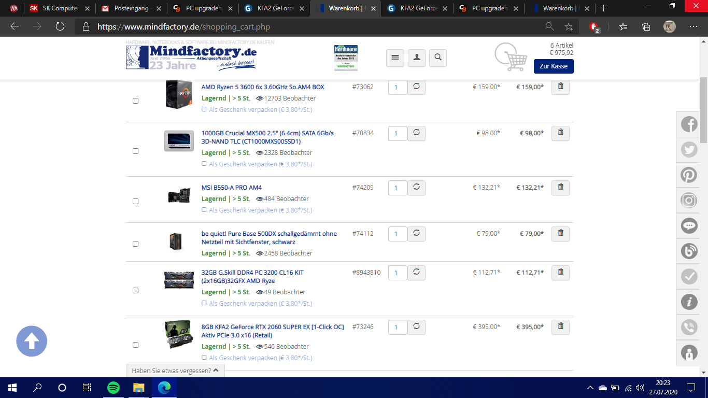Image resolution: width=708 pixels, height=398 pixels.
Task: Add this page to favorites star
Action: point(569,26)
